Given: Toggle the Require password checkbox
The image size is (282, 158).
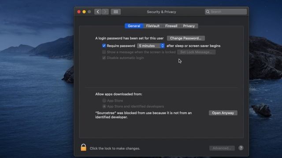Looking at the screenshot, I should 104,46.
